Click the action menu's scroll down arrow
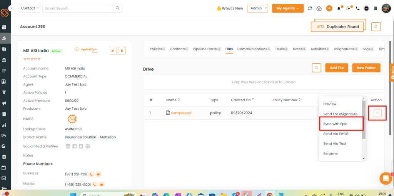 tap(364, 159)
